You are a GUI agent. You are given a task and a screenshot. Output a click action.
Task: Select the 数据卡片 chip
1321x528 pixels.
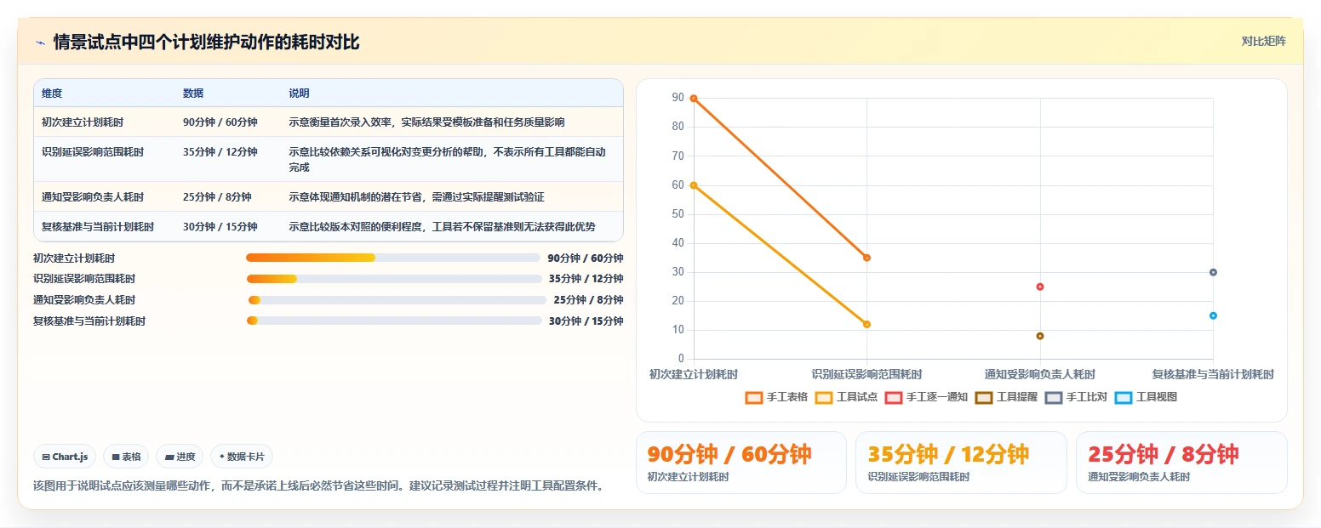coord(242,457)
